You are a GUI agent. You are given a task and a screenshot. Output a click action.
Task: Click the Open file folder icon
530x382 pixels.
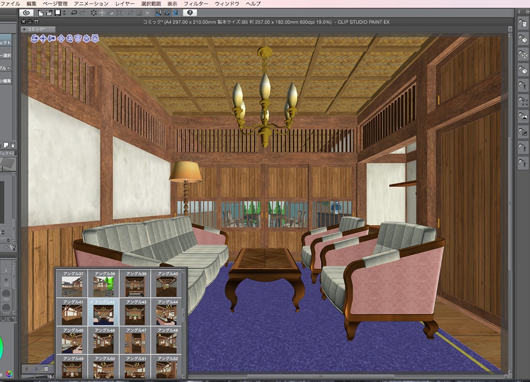[49, 13]
